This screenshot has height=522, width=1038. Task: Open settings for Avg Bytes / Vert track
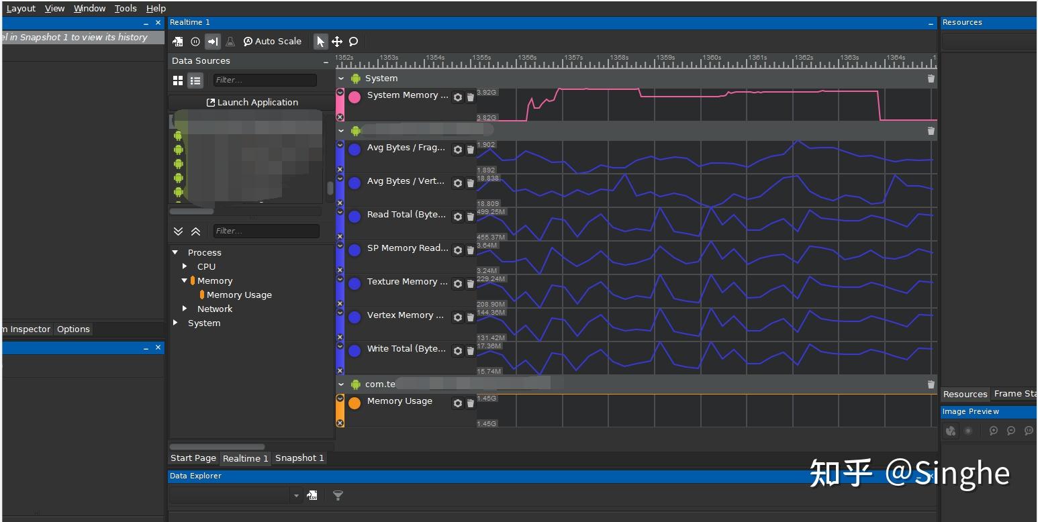[x=458, y=183]
